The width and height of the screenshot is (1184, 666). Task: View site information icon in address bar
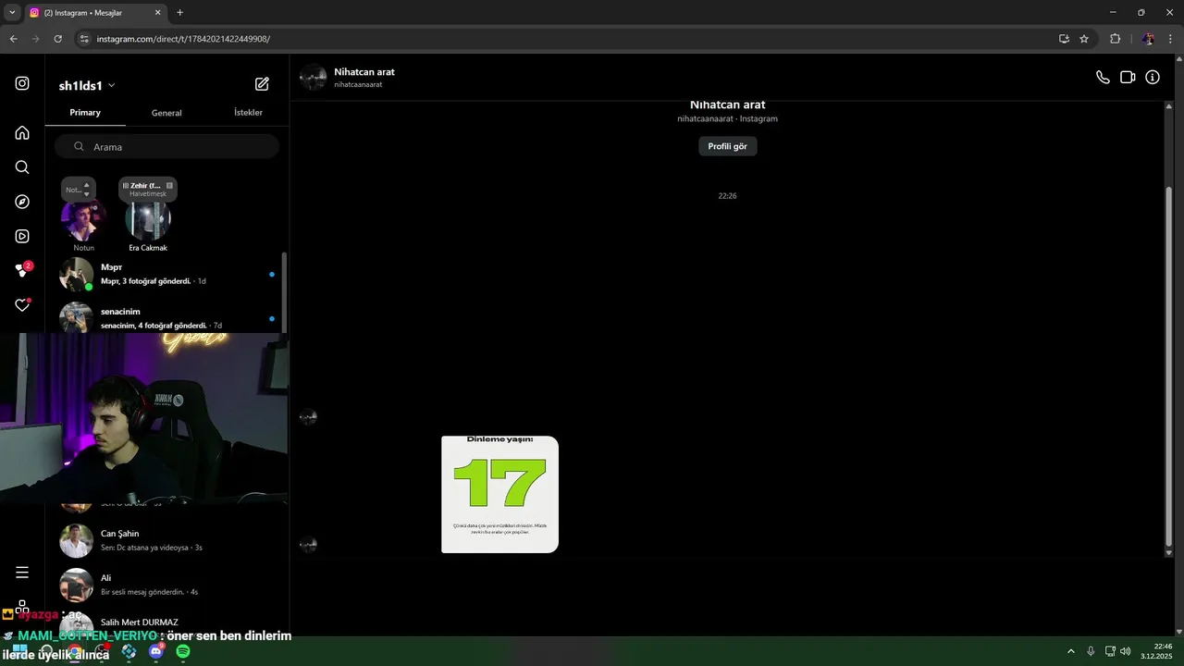tap(84, 39)
